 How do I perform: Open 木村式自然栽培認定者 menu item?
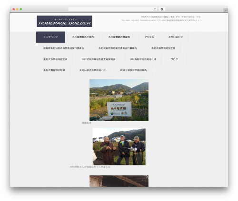pyautogui.click(x=55, y=59)
